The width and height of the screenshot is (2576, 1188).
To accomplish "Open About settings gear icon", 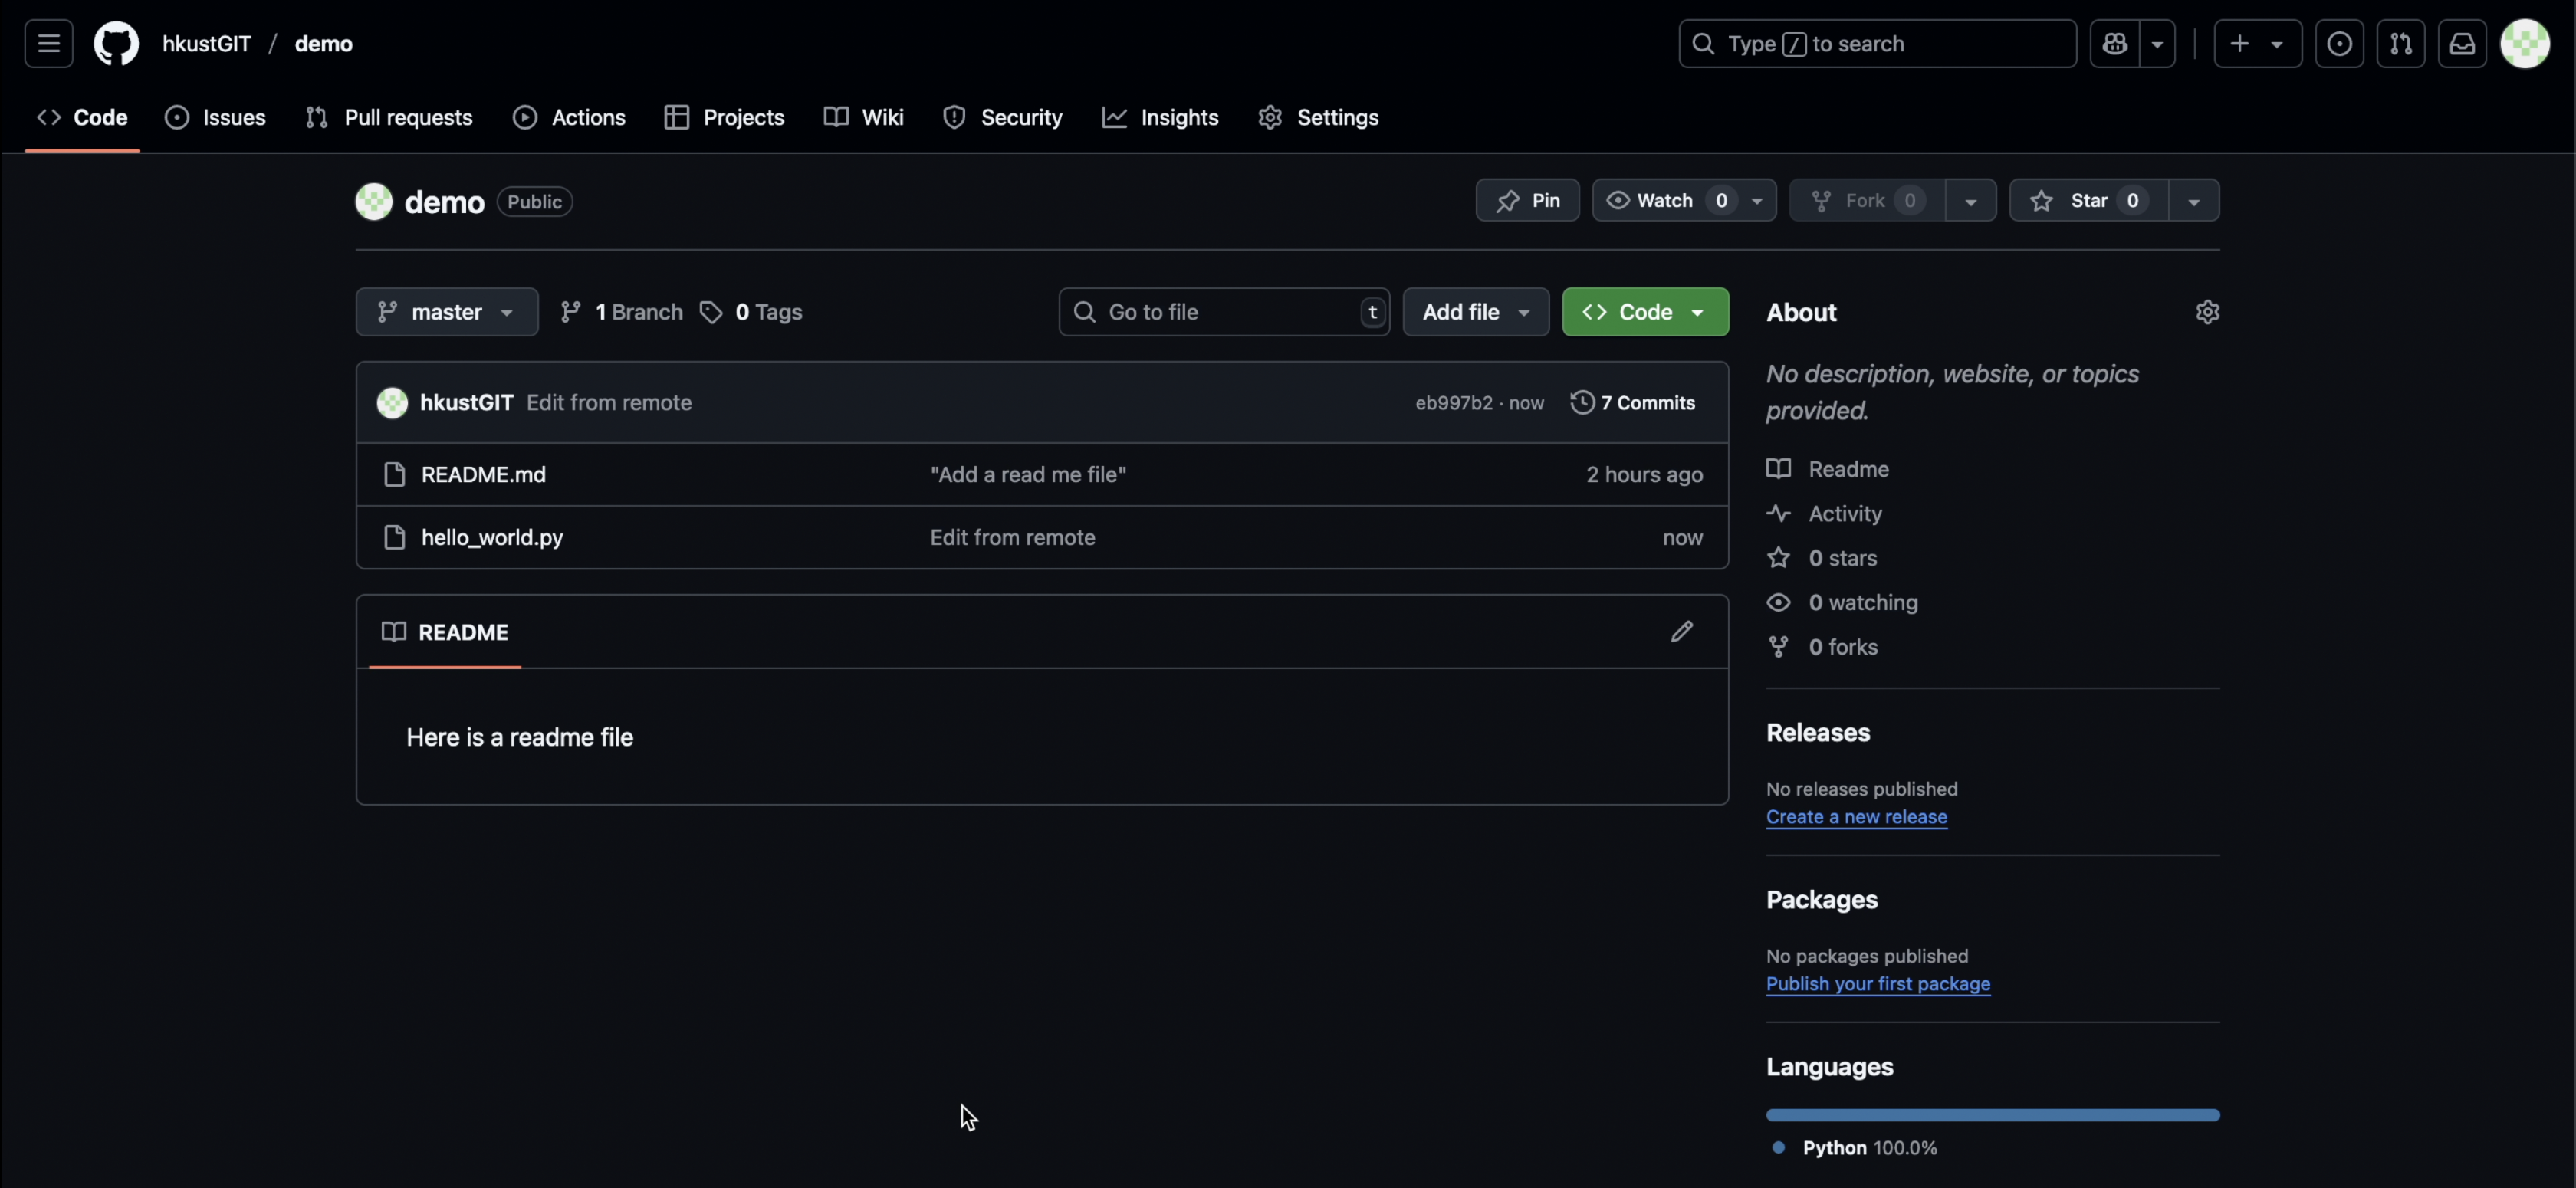I will pos(2207,312).
